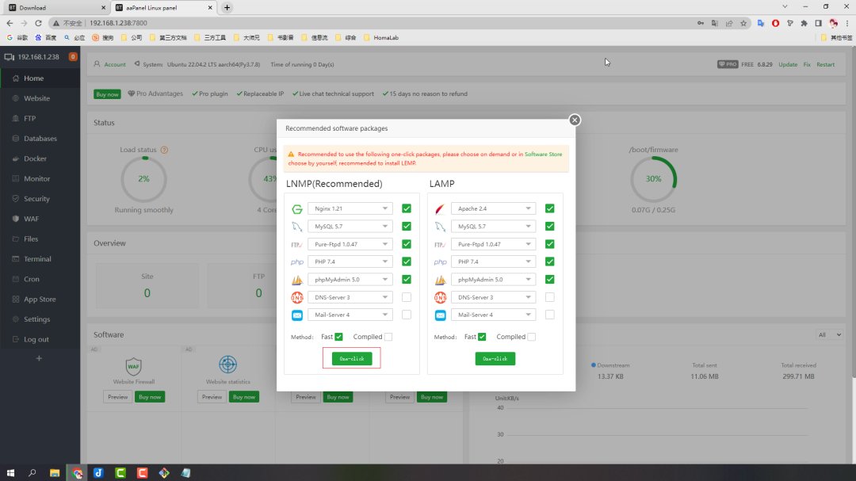Open the Software Store link
Image resolution: width=856 pixels, height=481 pixels.
point(543,155)
